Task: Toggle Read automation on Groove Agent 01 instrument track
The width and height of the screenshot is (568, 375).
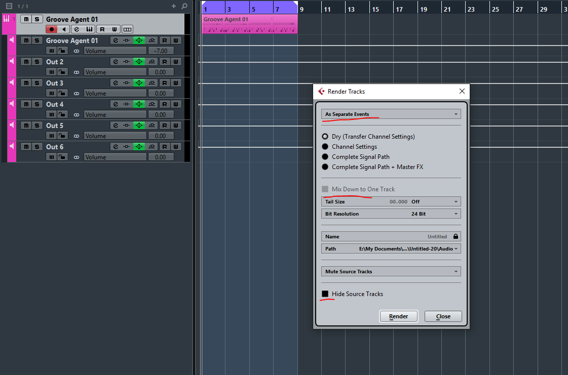Action: pyautogui.click(x=102, y=29)
